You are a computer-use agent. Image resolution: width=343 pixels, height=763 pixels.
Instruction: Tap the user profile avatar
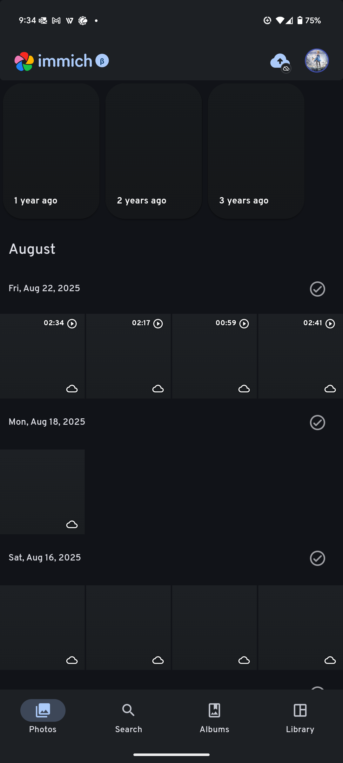point(317,60)
